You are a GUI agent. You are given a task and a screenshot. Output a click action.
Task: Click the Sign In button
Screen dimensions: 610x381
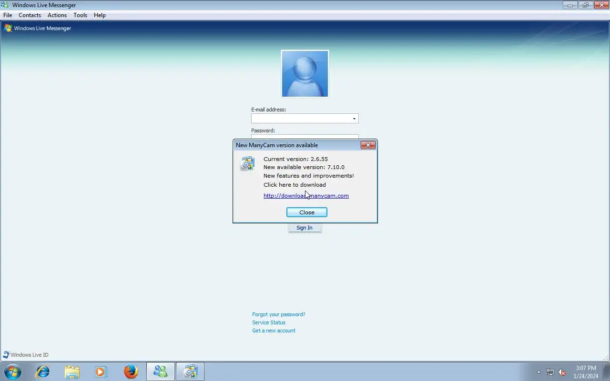coord(305,228)
